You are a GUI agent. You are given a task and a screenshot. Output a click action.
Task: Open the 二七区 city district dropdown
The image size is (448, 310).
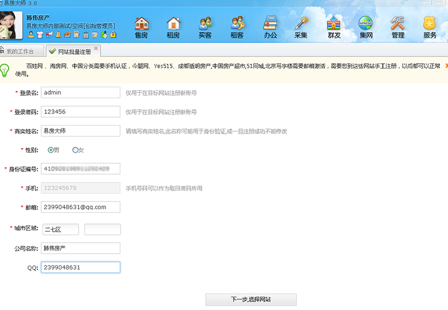[x=60, y=229]
